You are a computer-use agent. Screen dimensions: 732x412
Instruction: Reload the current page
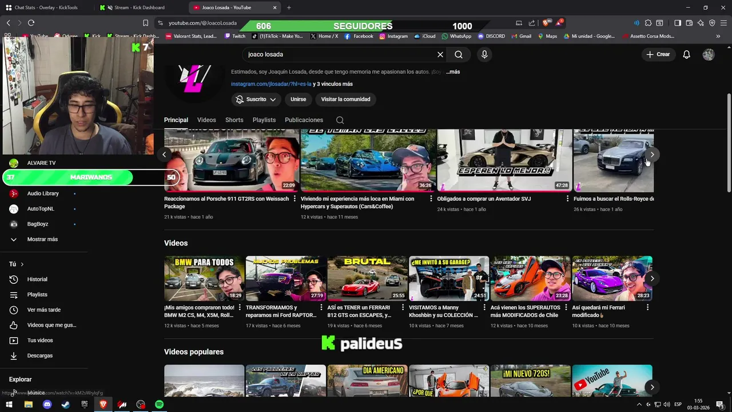click(31, 23)
